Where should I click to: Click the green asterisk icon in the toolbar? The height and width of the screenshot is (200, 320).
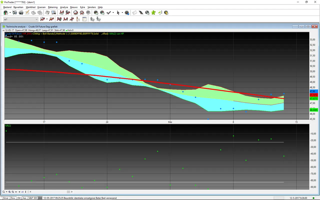153,12
